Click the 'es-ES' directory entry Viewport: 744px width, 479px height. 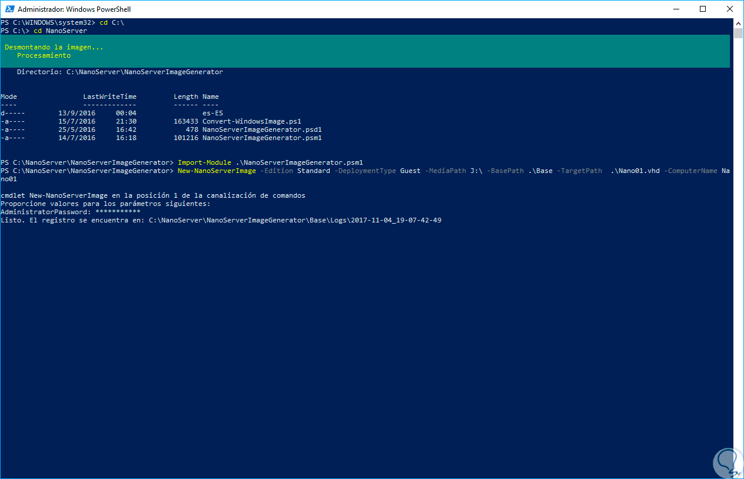[212, 113]
